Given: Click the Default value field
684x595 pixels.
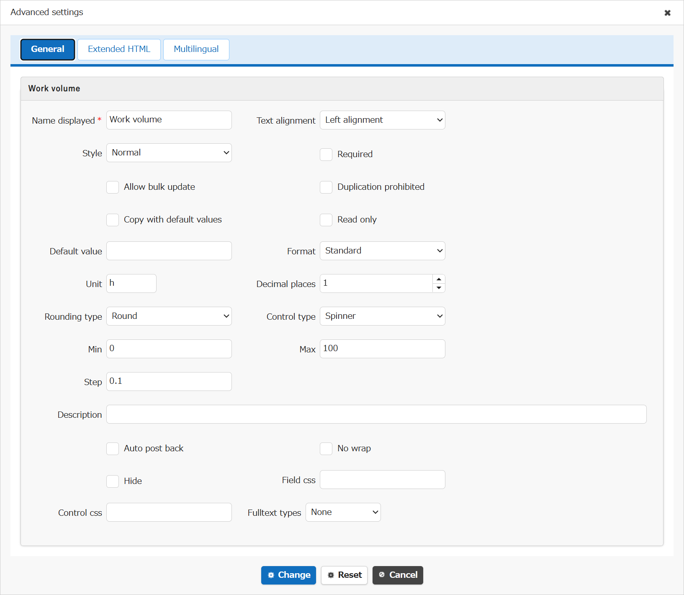Looking at the screenshot, I should [x=169, y=251].
